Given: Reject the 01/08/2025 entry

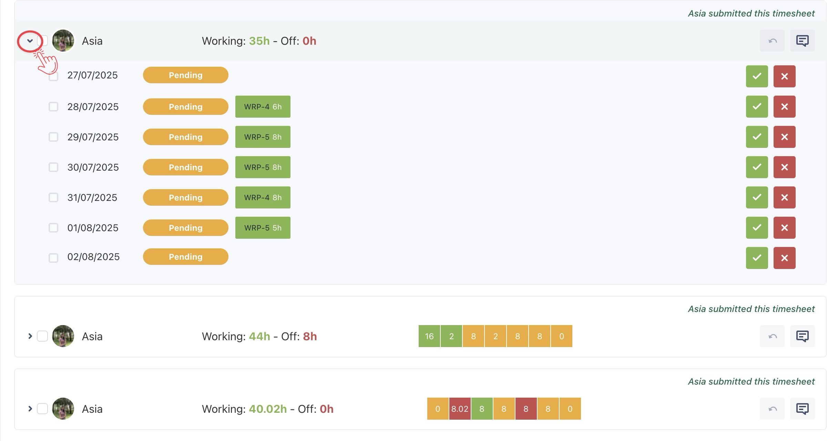Looking at the screenshot, I should click(x=784, y=228).
